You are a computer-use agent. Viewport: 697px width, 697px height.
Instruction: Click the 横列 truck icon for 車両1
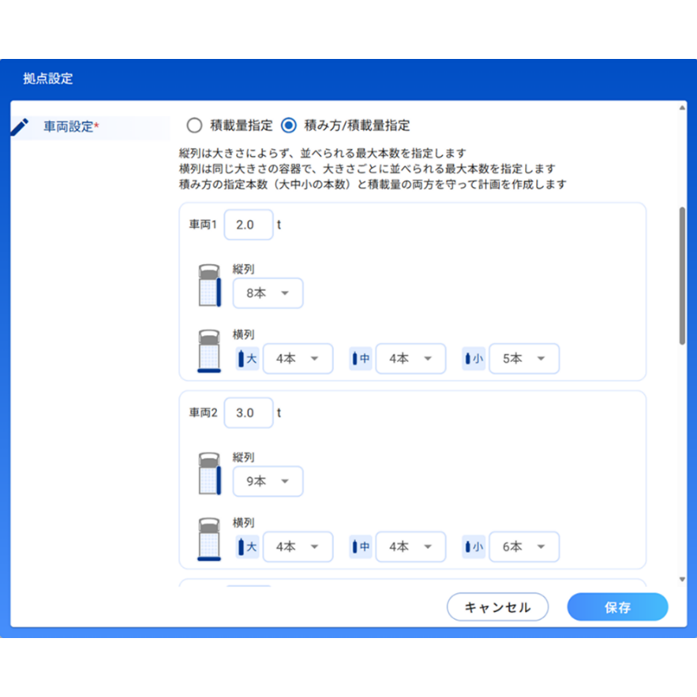tap(209, 351)
